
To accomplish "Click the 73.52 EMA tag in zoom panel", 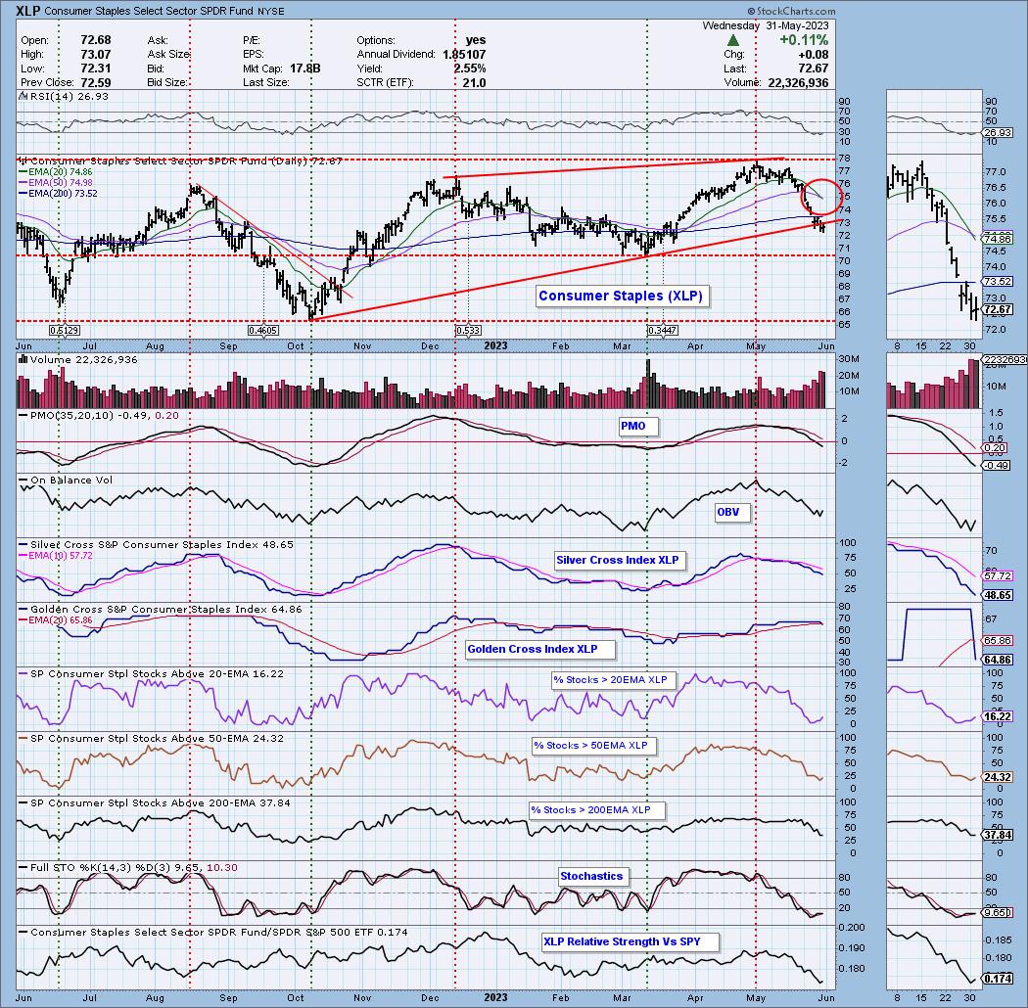I will 998,281.
